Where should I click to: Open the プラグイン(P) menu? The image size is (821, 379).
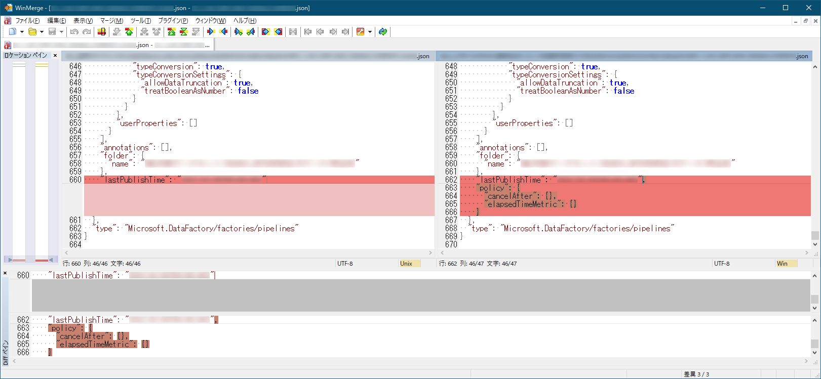coord(173,21)
